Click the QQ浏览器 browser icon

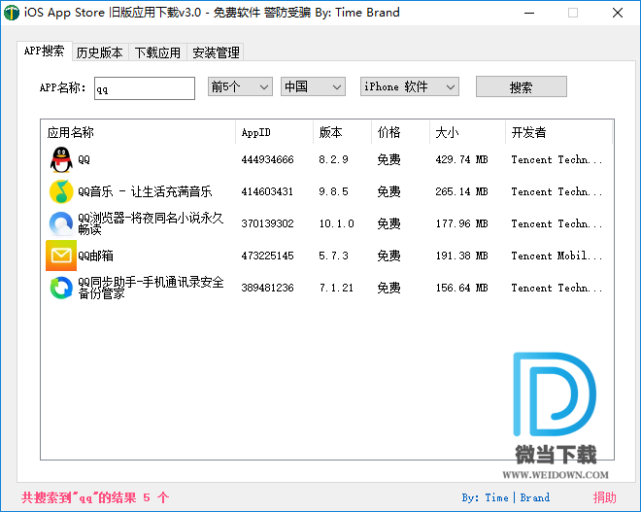(61, 223)
